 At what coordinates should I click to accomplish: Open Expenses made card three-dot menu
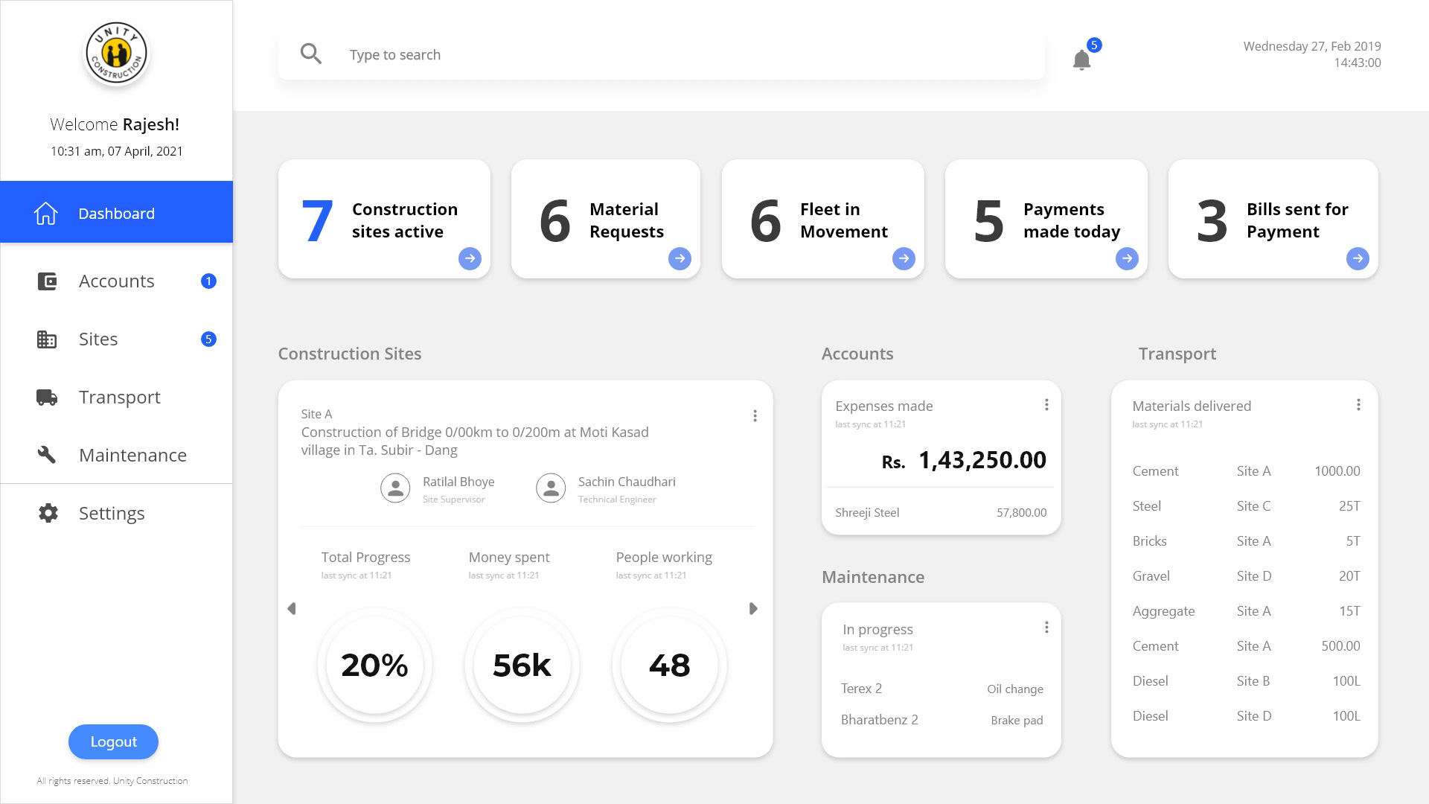(1046, 404)
